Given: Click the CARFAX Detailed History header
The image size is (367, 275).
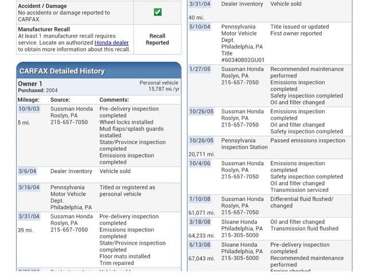Looking at the screenshot, I should 62,71.
